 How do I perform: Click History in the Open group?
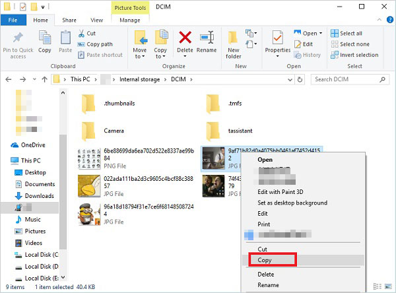pyautogui.click(x=308, y=55)
